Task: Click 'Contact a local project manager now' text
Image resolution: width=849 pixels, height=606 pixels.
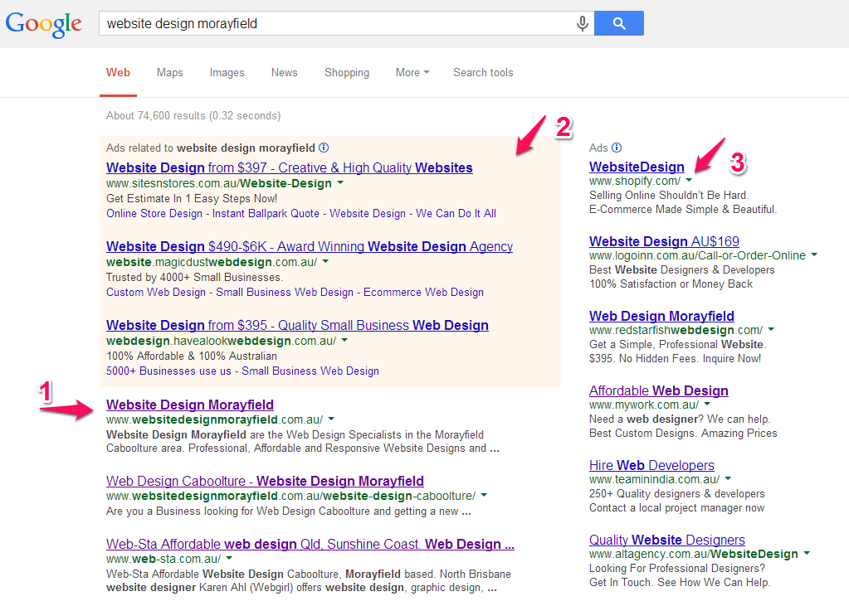Action: (677, 508)
